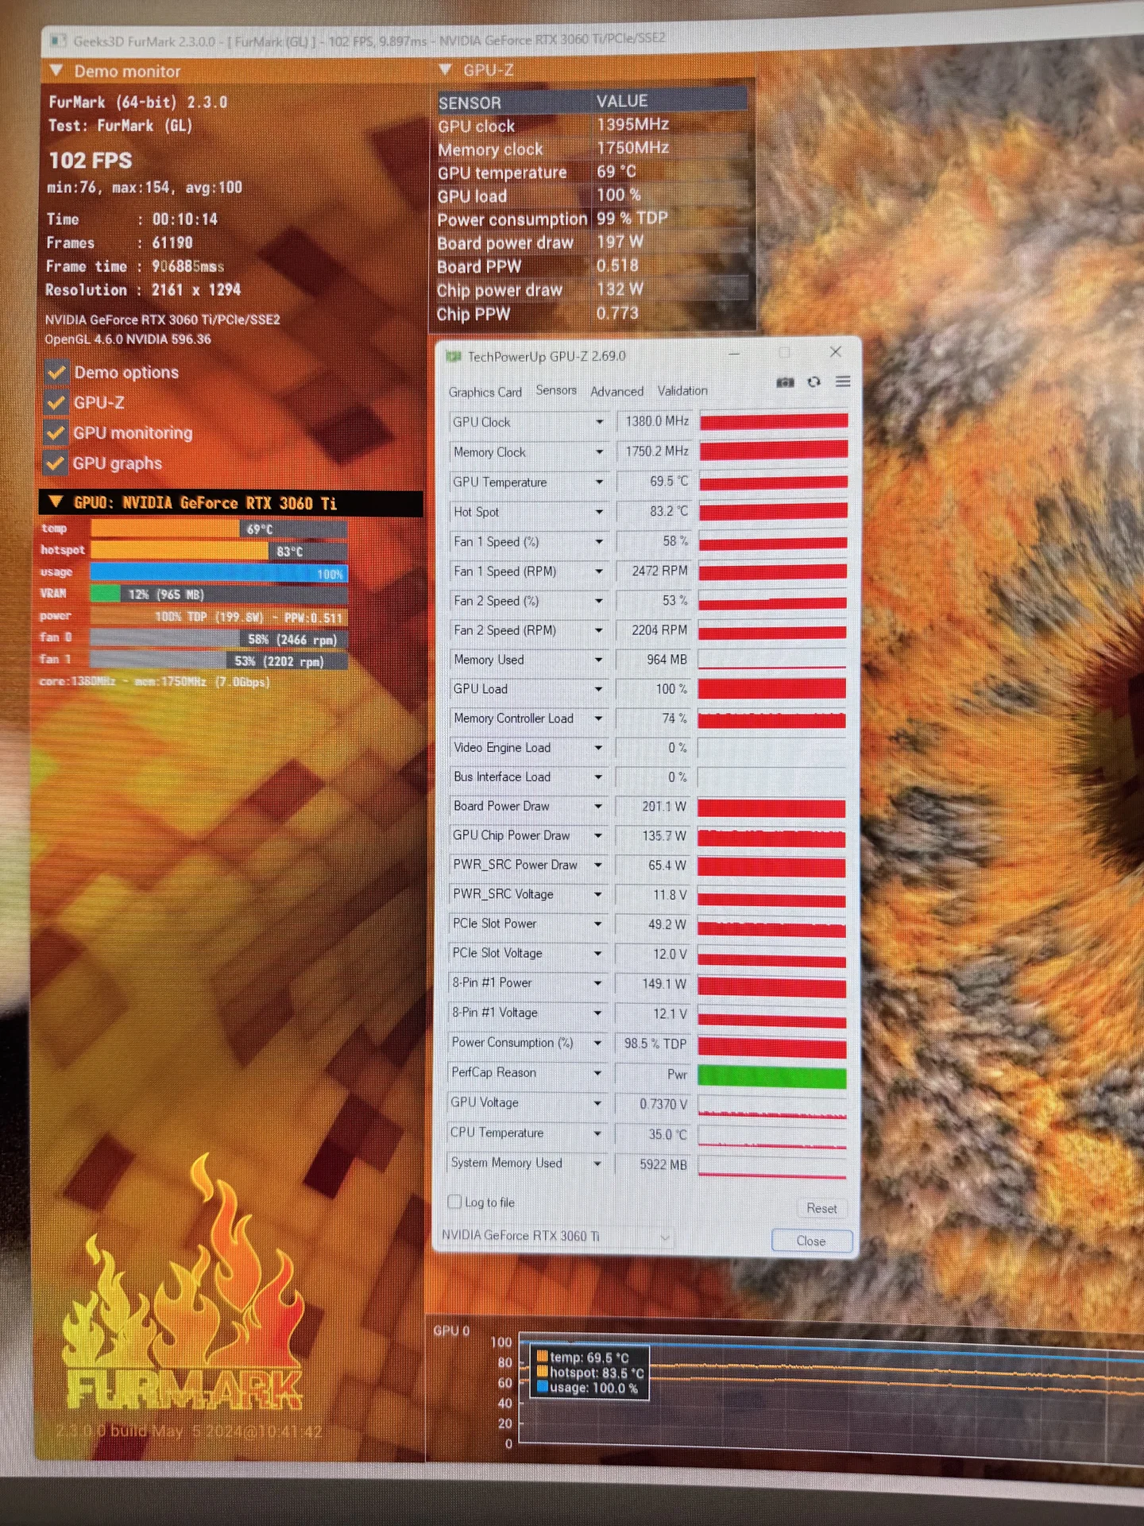The width and height of the screenshot is (1144, 1526).
Task: Click the Reset button in GPU-Z
Action: click(821, 1208)
